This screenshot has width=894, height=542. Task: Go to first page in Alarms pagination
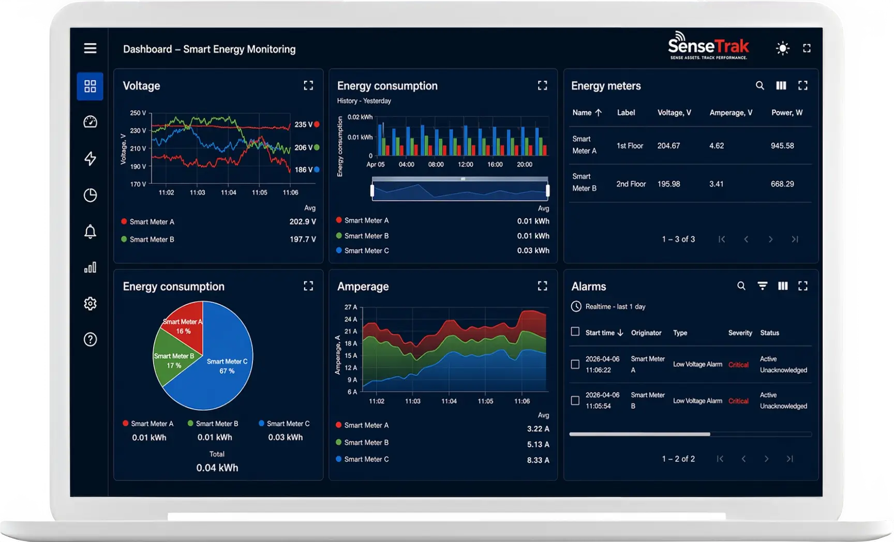click(720, 459)
